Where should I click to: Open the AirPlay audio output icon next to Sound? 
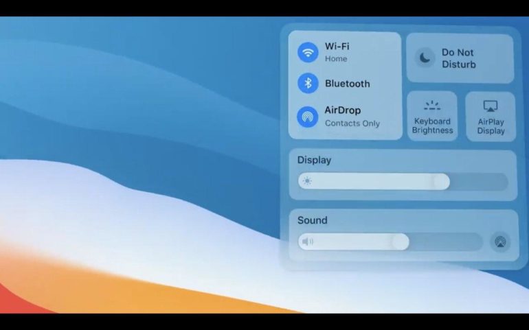point(500,241)
